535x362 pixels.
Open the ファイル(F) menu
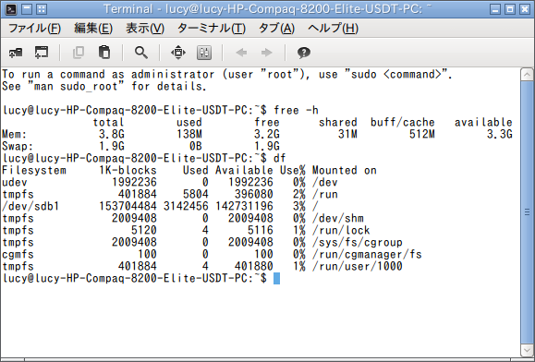[x=34, y=29]
